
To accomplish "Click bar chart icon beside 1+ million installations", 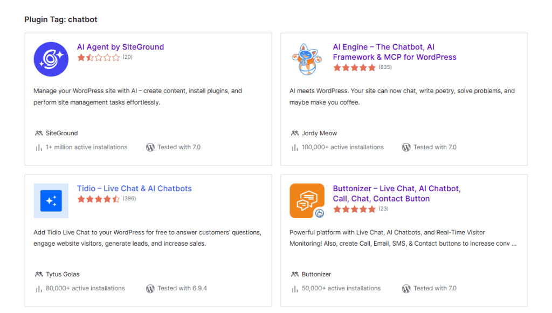I will pyautogui.click(x=39, y=148).
